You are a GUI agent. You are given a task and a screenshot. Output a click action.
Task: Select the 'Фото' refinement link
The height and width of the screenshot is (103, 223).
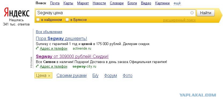coord(128,76)
